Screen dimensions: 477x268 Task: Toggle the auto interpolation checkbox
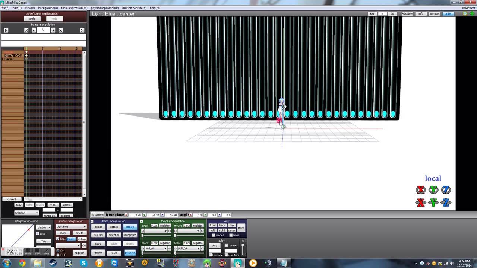(x=37, y=234)
